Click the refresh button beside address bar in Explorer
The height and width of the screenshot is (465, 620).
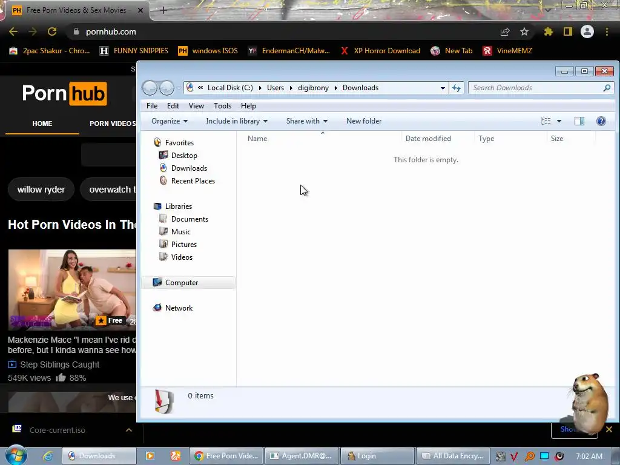click(457, 88)
